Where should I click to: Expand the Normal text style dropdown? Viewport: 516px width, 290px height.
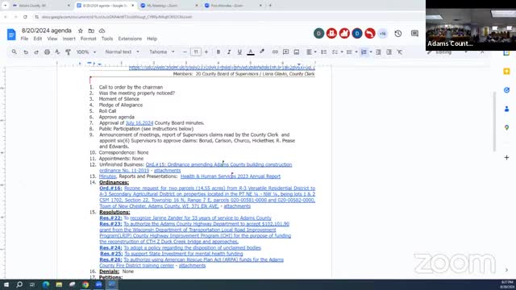(x=122, y=52)
